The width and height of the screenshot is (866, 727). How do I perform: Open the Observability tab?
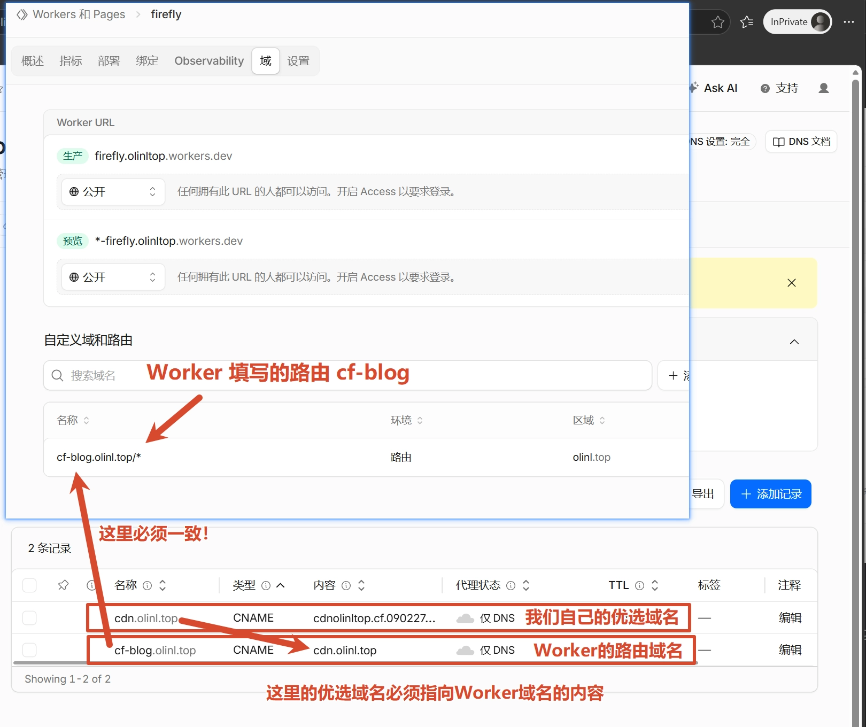[209, 61]
